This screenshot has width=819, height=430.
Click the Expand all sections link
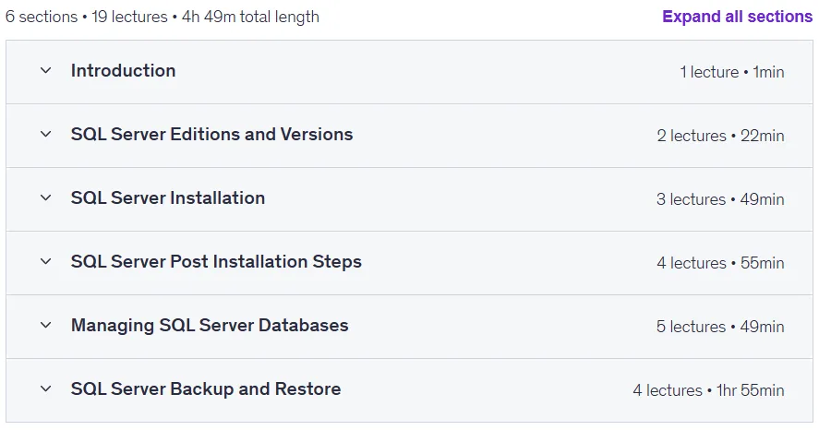pyautogui.click(x=737, y=17)
